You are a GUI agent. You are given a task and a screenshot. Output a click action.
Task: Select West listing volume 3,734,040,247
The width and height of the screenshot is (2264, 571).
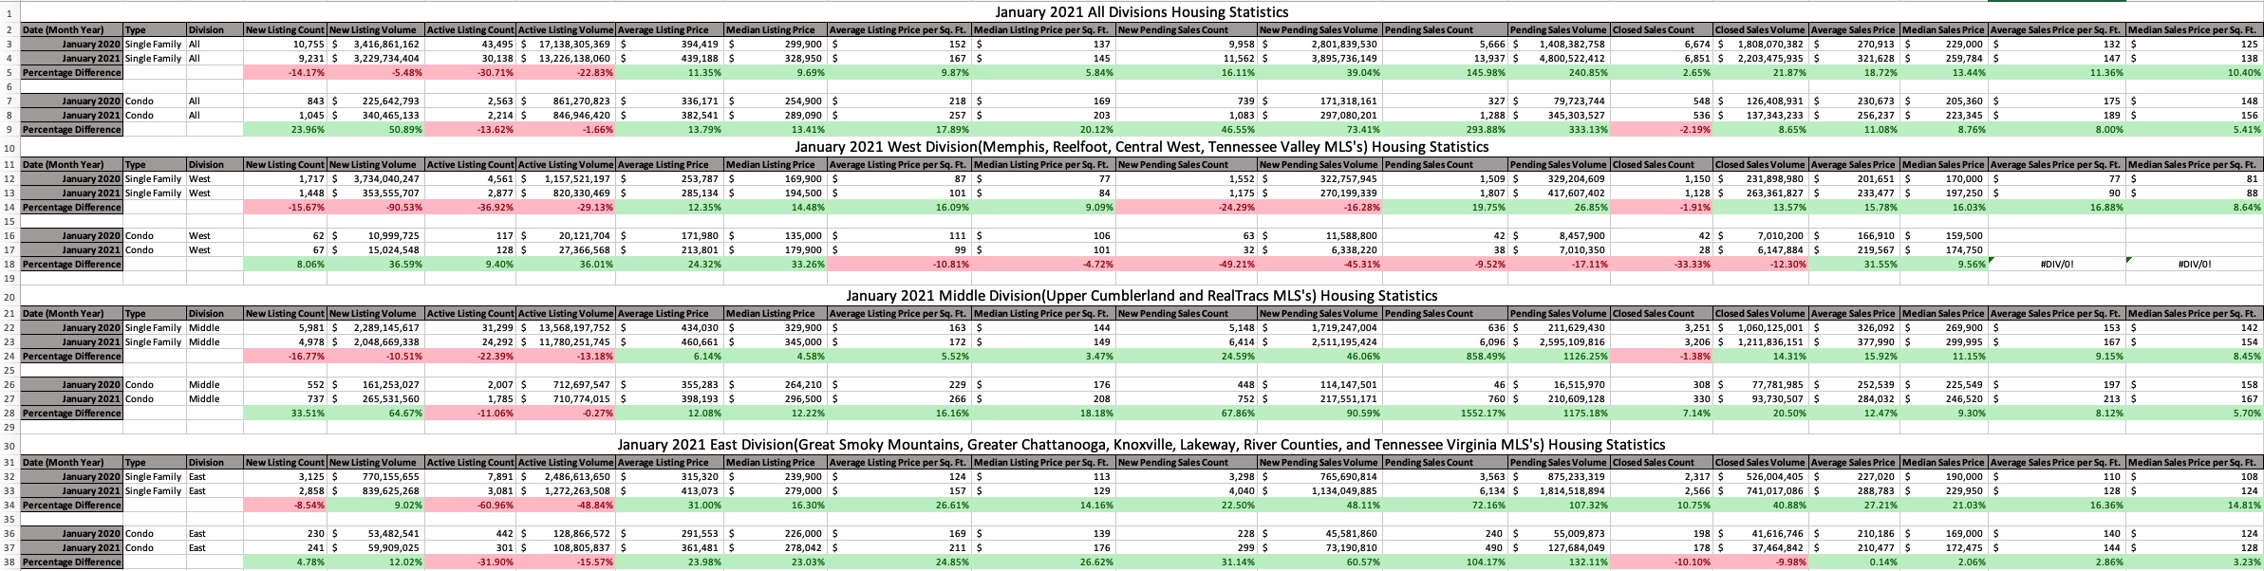(375, 179)
